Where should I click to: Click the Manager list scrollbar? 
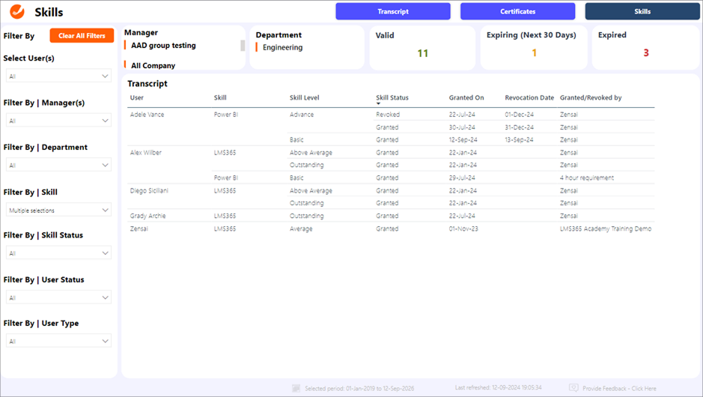pos(242,46)
